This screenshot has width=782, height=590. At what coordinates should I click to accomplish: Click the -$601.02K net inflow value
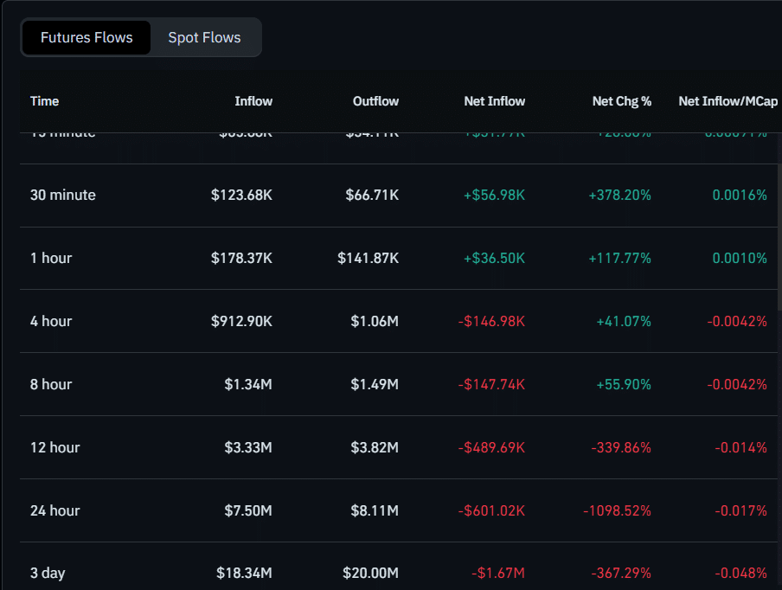coord(491,510)
